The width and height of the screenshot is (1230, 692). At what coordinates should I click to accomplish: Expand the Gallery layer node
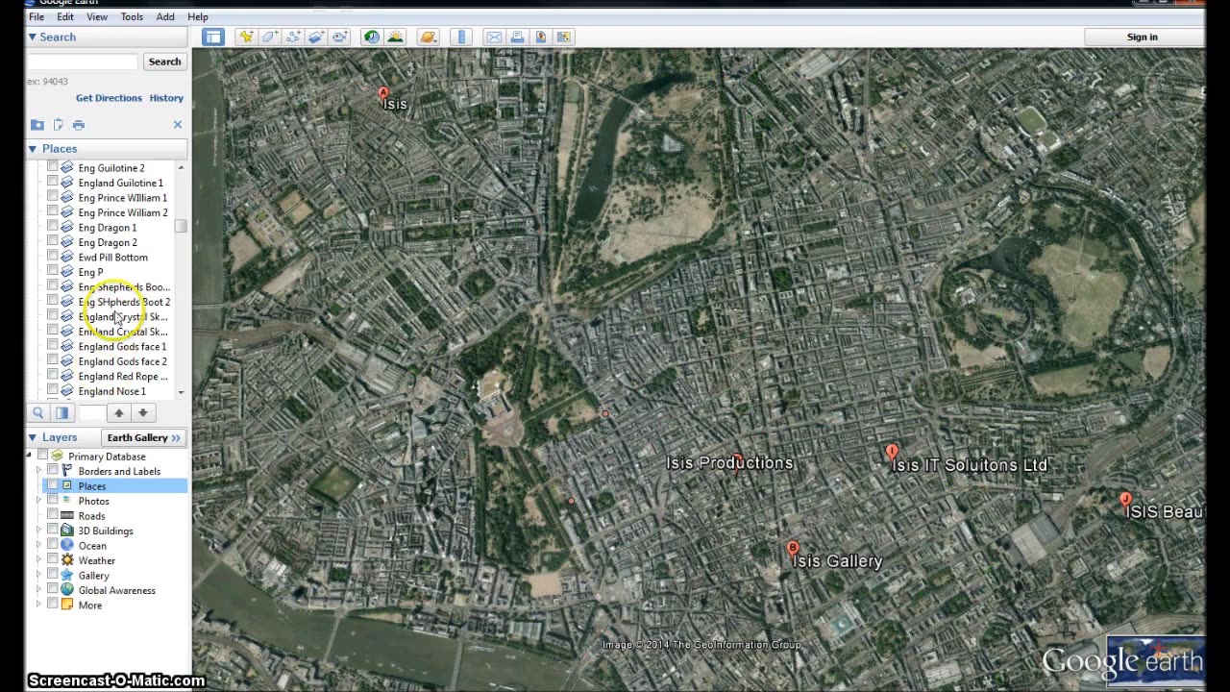[39, 575]
